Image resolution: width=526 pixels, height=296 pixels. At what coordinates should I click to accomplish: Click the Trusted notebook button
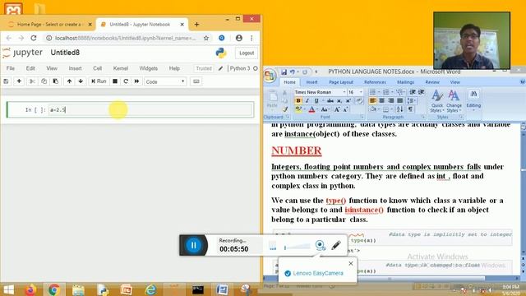[x=204, y=68]
